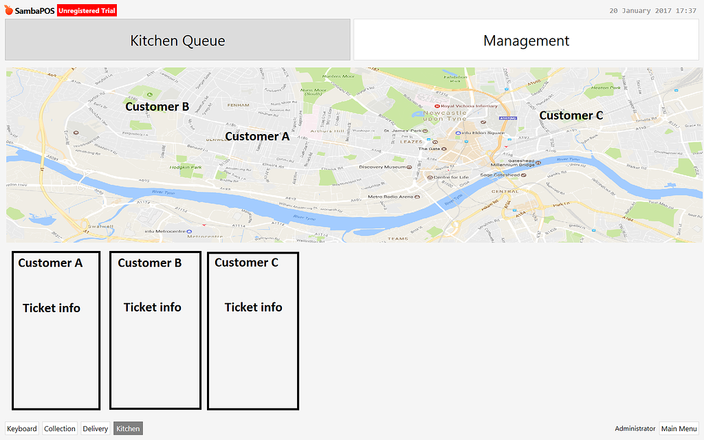The height and width of the screenshot is (440, 704).
Task: Click the Gateshead Millennium Bridge marker
Action: click(538, 162)
